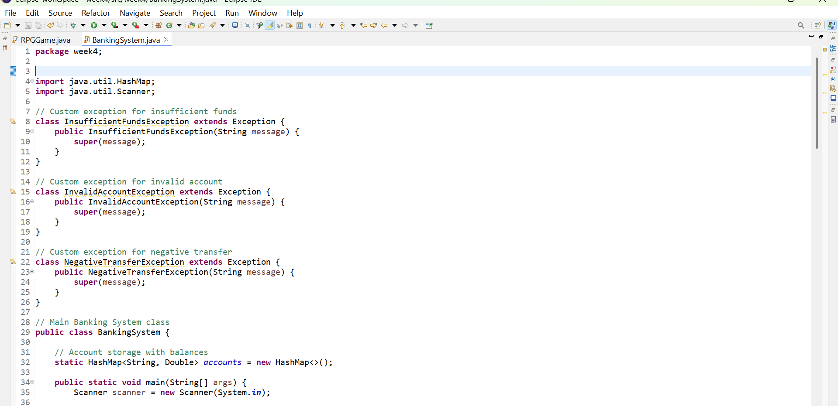
Task: Click the Coverage launch icon
Action: pos(115,26)
